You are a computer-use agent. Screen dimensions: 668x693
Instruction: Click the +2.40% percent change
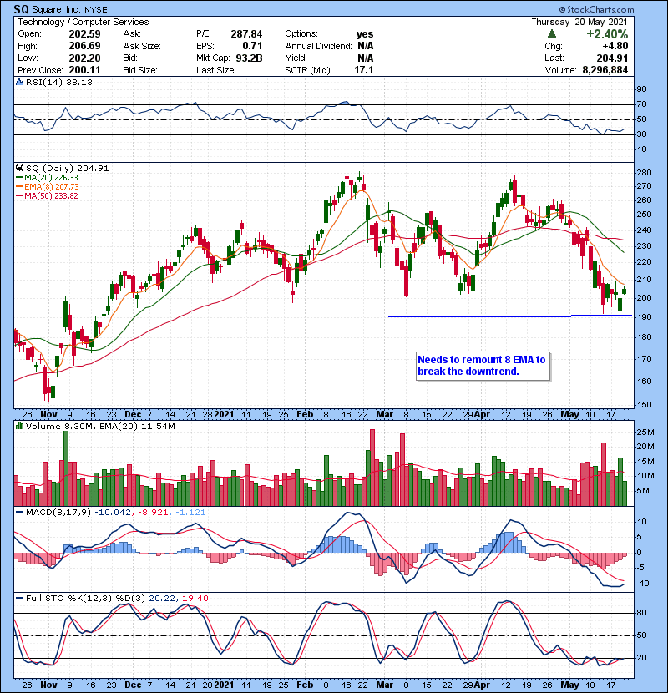click(x=607, y=34)
